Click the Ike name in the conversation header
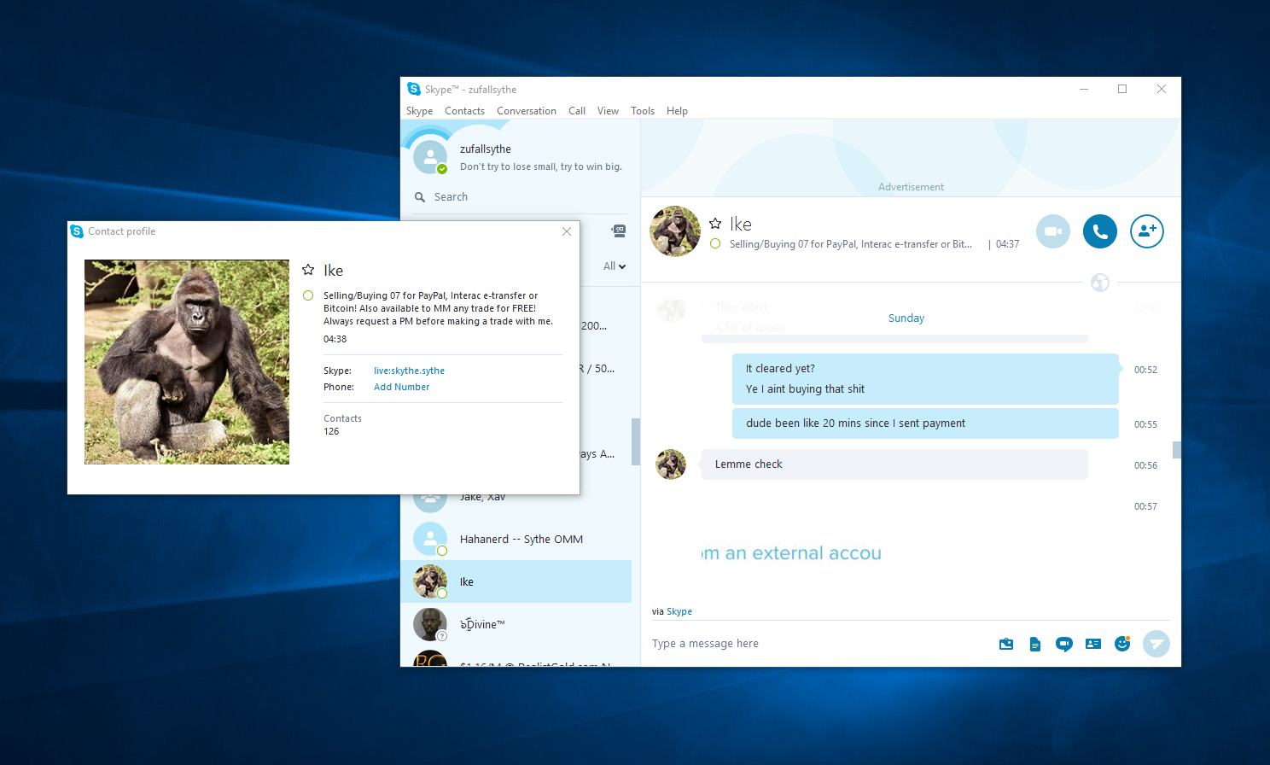 click(741, 224)
